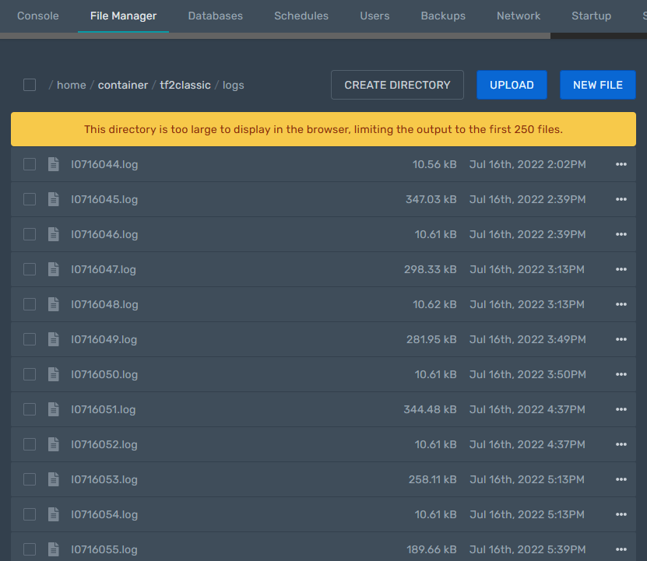The width and height of the screenshot is (647, 561).
Task: Open the Users tab
Action: 374,16
